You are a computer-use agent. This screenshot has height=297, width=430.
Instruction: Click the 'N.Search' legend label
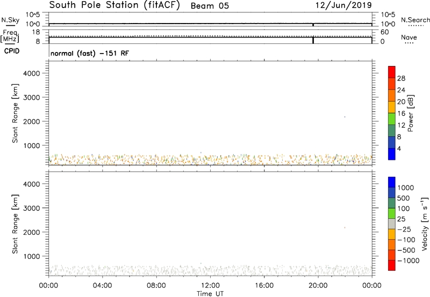[x=415, y=20]
